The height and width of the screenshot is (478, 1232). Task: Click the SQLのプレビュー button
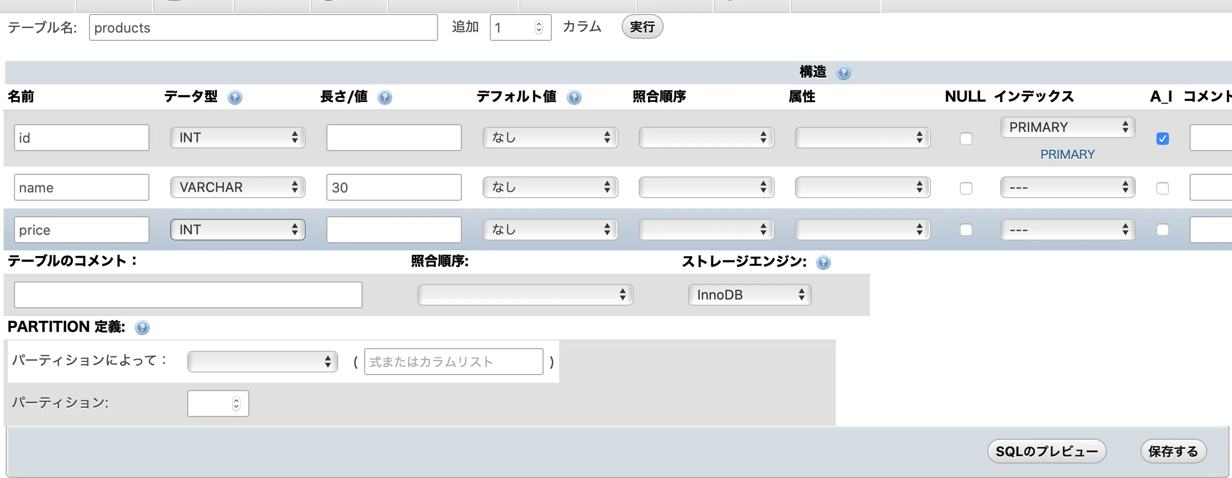[x=1046, y=451]
